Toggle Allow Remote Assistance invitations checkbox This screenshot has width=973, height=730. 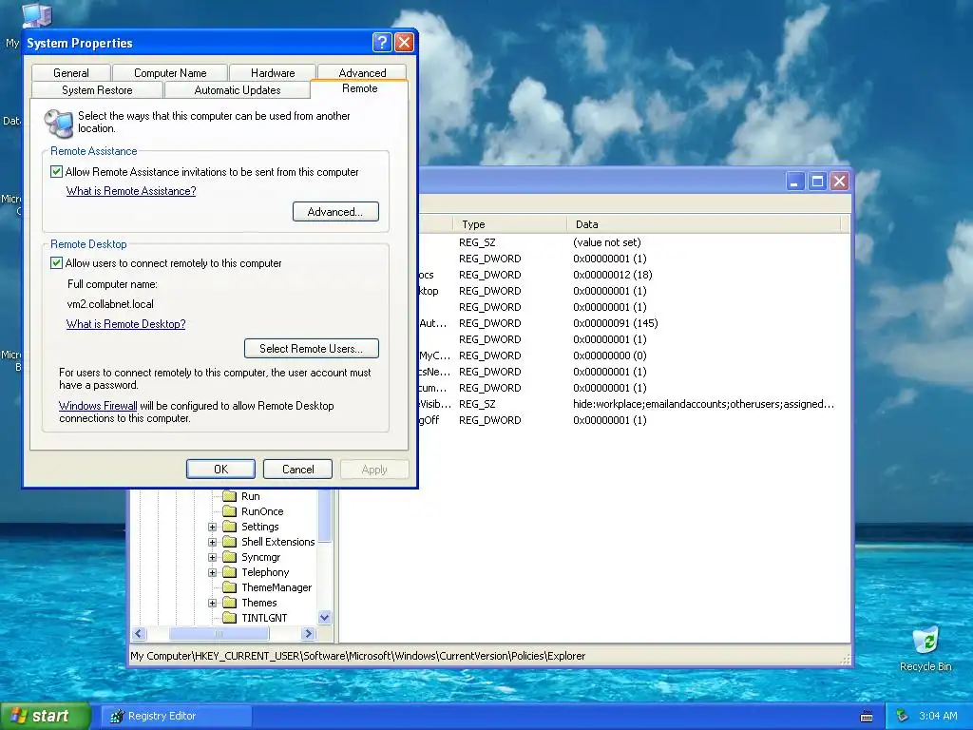pyautogui.click(x=56, y=171)
